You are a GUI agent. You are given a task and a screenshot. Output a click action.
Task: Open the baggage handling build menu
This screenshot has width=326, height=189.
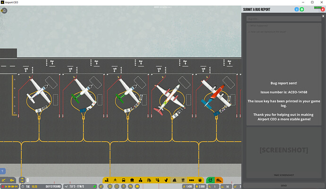click(x=132, y=180)
